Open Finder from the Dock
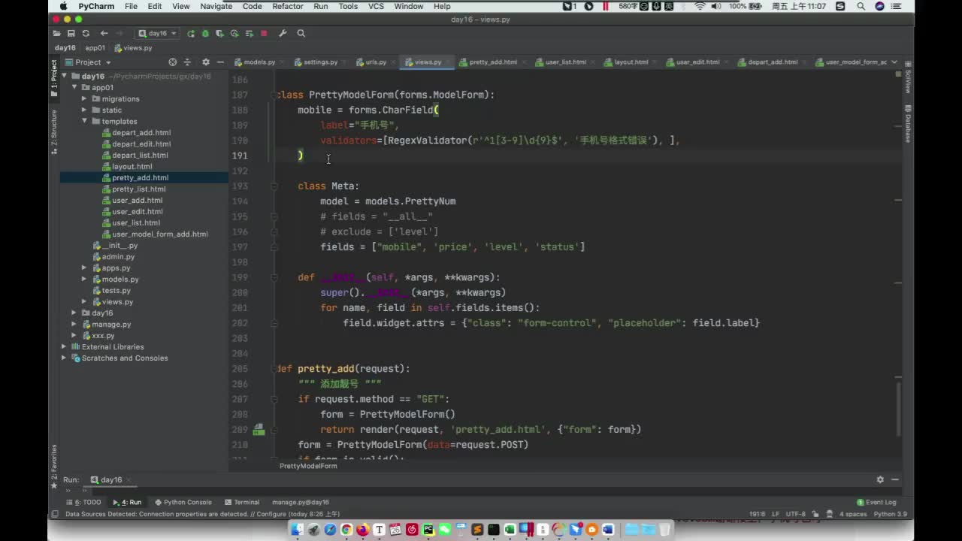 click(297, 530)
